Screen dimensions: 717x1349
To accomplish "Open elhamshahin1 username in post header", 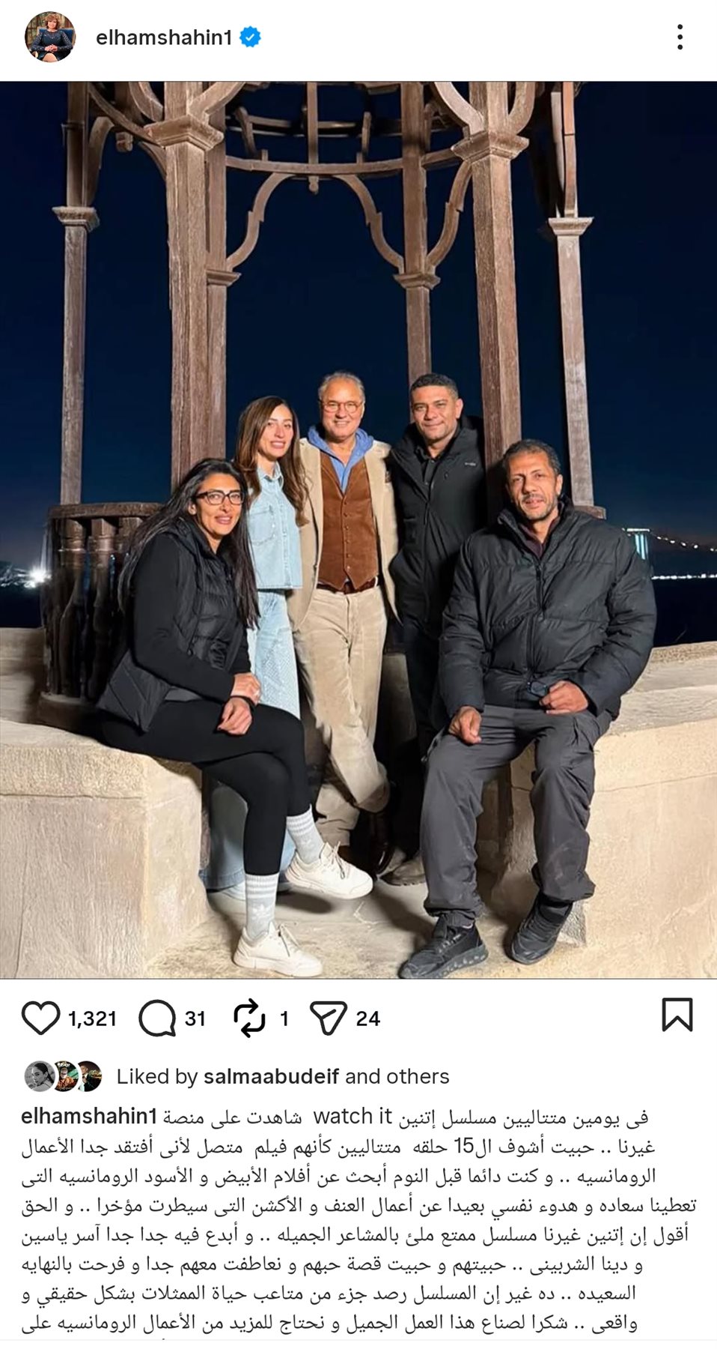I will (164, 37).
